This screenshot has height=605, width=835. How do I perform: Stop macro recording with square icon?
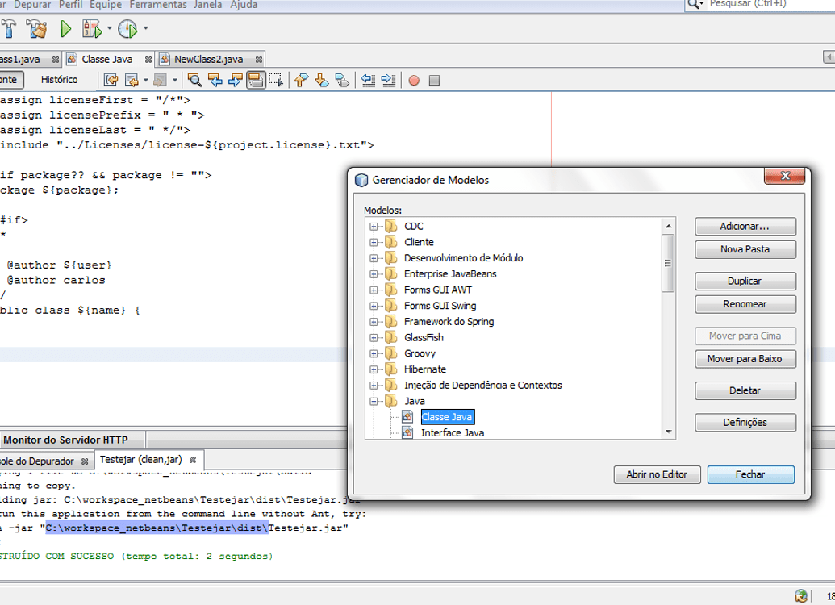[434, 81]
